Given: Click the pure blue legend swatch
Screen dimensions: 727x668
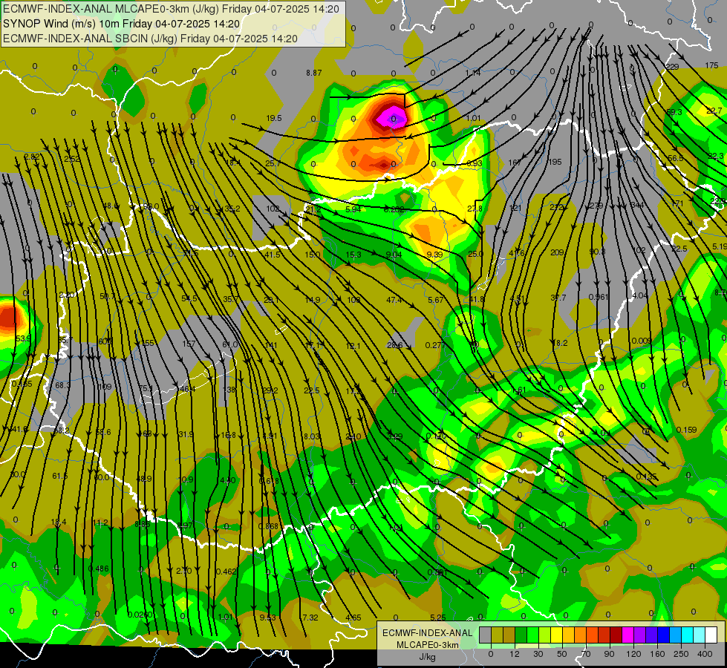Looking at the screenshot, I should pos(663,635).
